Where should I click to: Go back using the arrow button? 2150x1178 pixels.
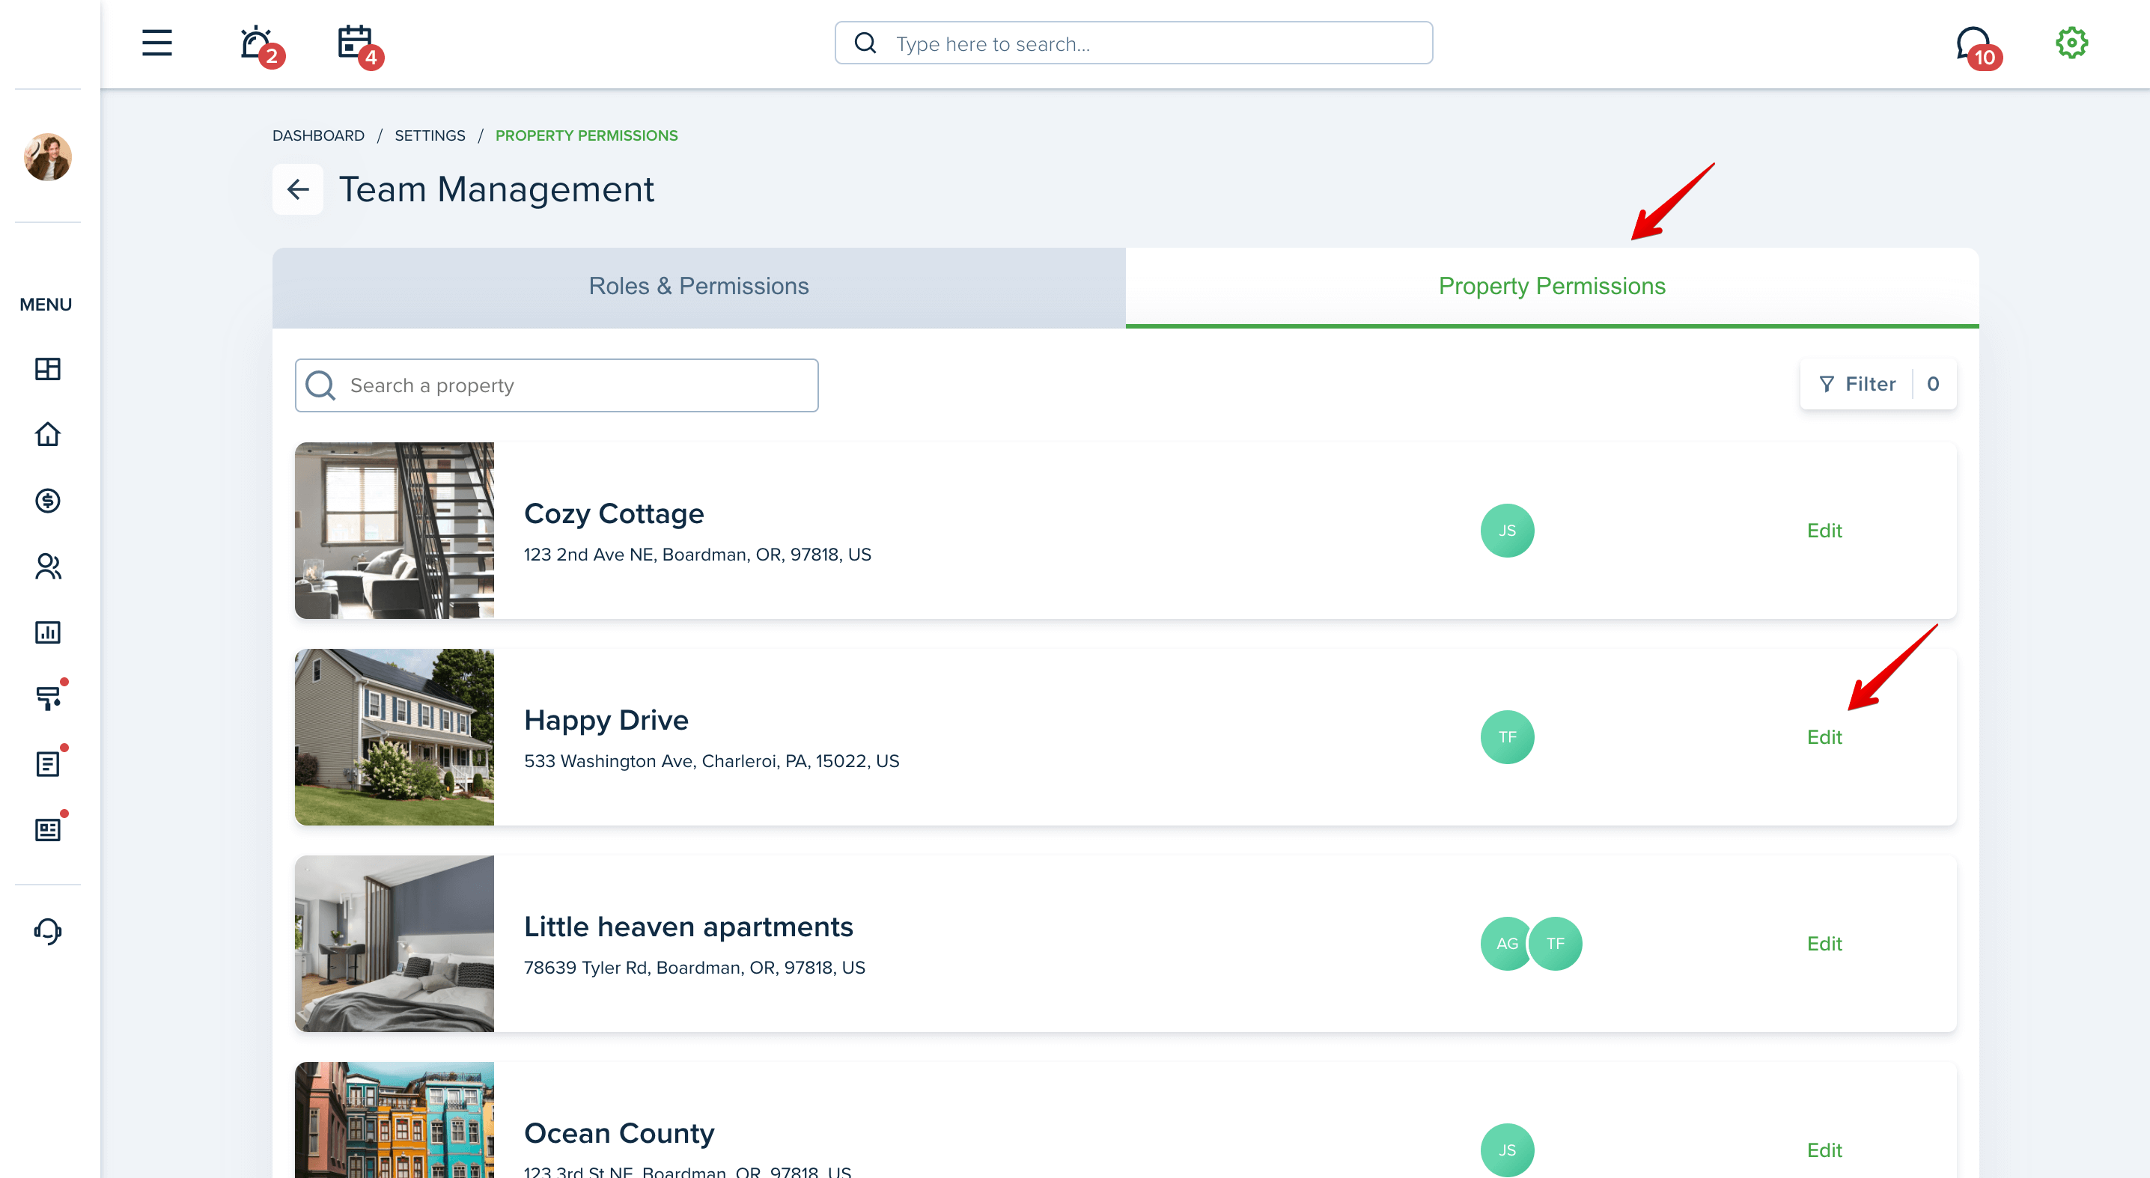click(298, 189)
